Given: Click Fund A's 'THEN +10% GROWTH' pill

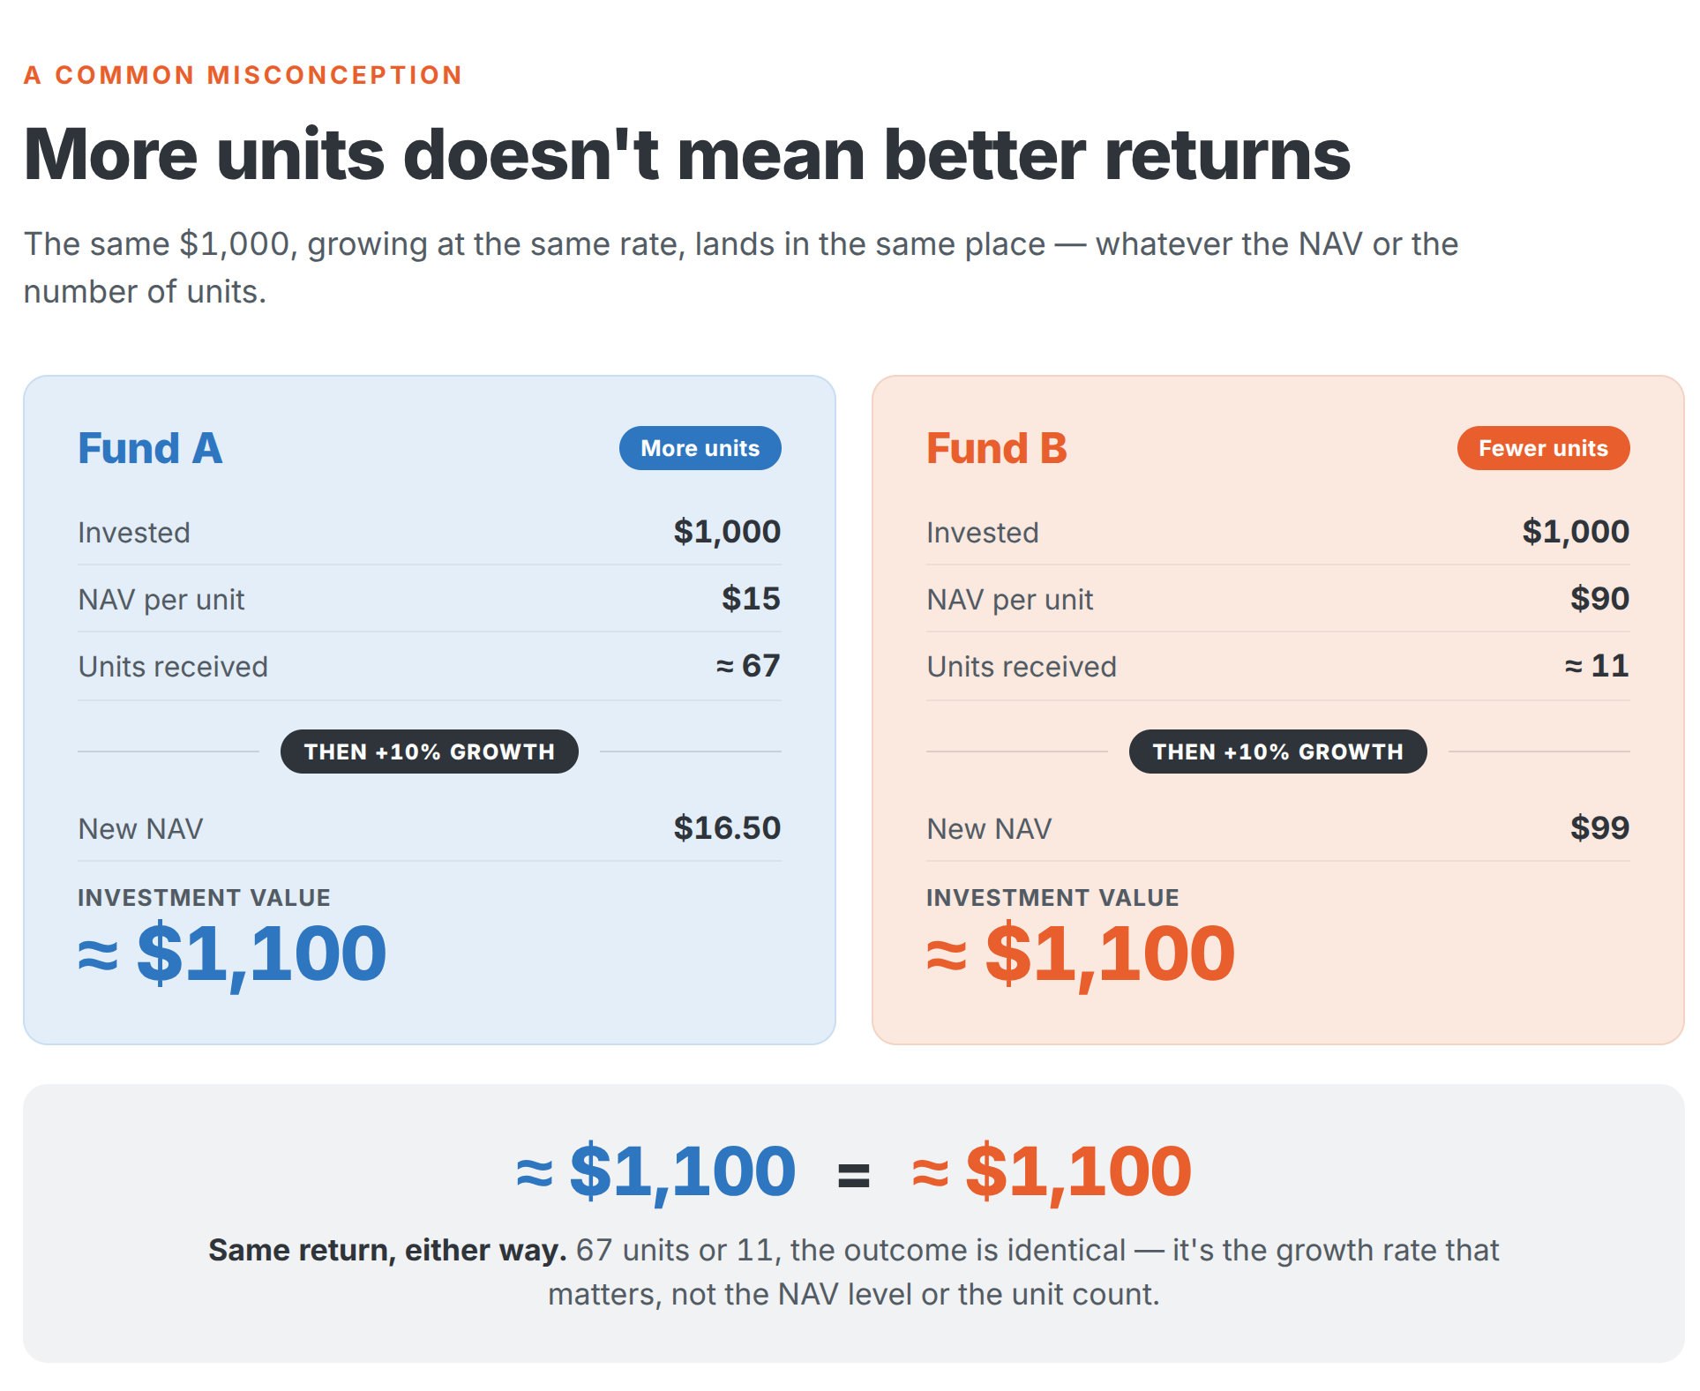Looking at the screenshot, I should tap(430, 752).
